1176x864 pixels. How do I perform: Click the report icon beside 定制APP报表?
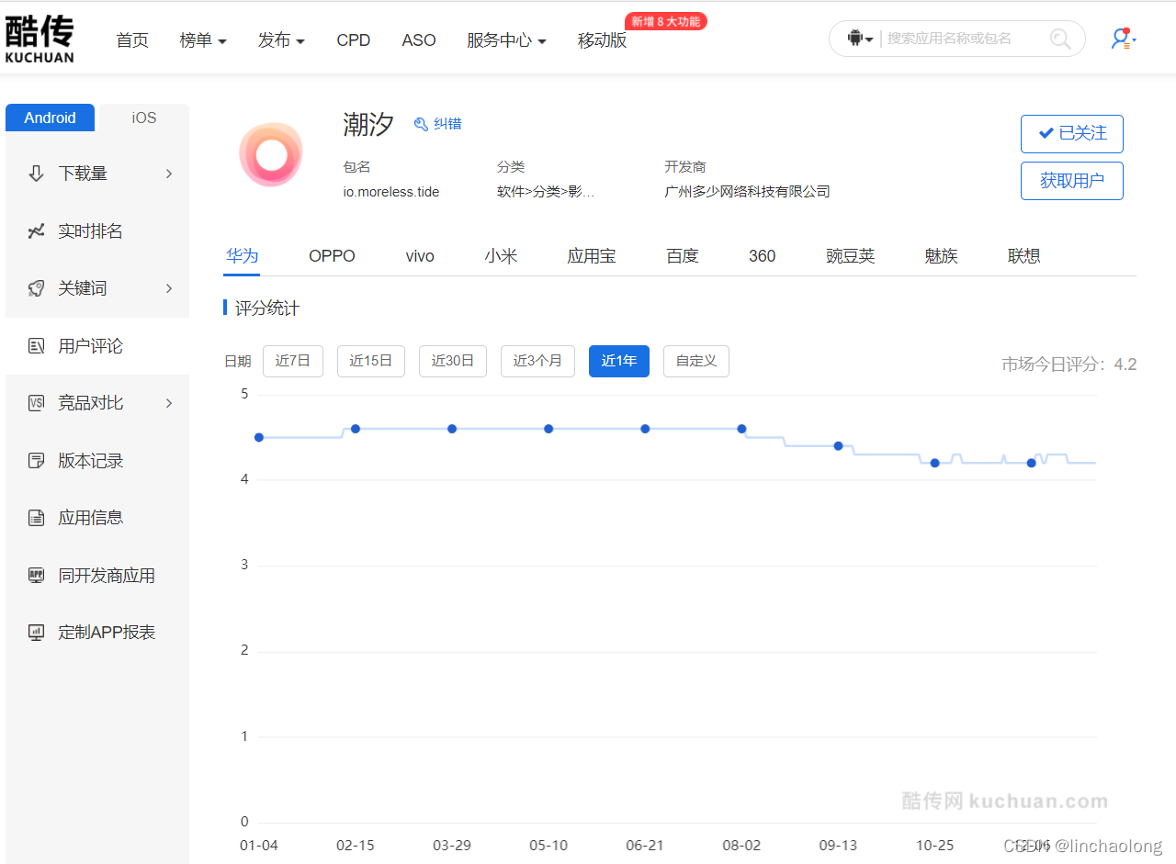[x=37, y=633]
